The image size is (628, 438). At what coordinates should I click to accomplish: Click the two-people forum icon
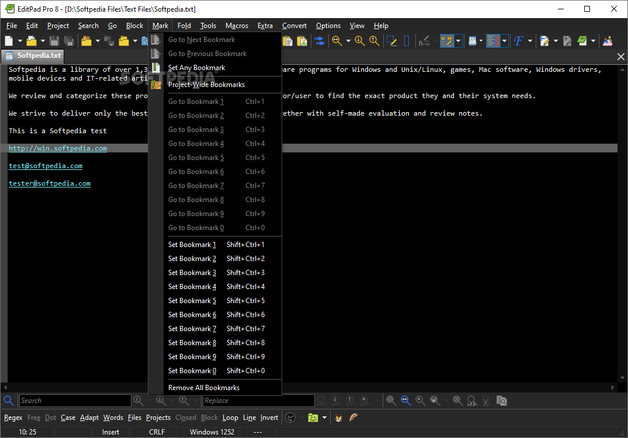coord(608,41)
